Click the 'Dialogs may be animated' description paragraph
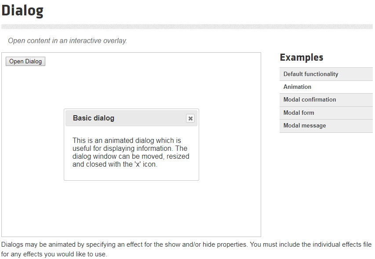Screen dimensions: 375x259 [x=186, y=249]
